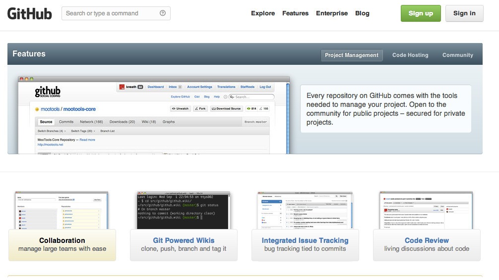This screenshot has width=499, height=280.
Task: Switch to the Community tab
Action: pos(458,55)
